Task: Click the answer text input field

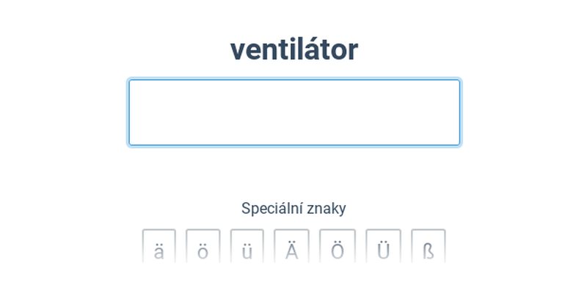Action: tap(293, 113)
